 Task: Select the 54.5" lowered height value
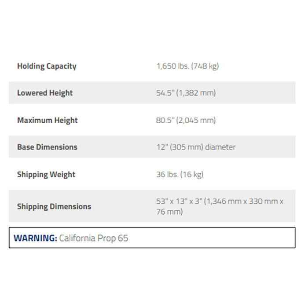[165, 93]
